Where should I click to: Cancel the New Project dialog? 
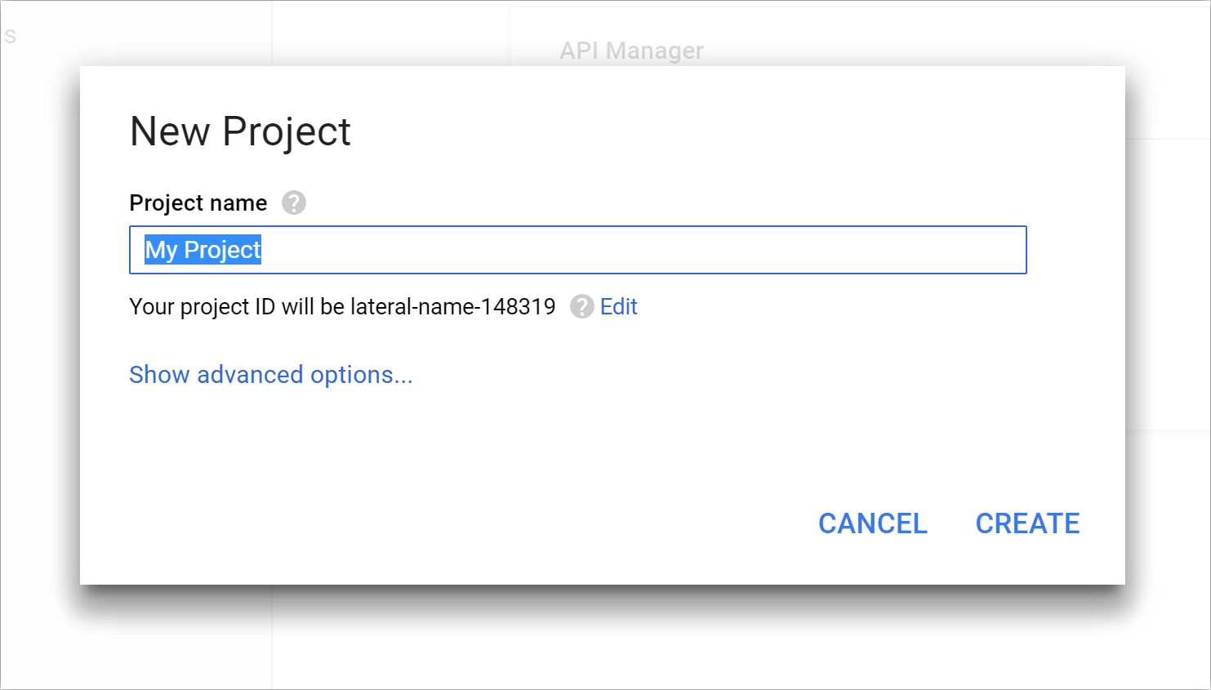tap(873, 523)
